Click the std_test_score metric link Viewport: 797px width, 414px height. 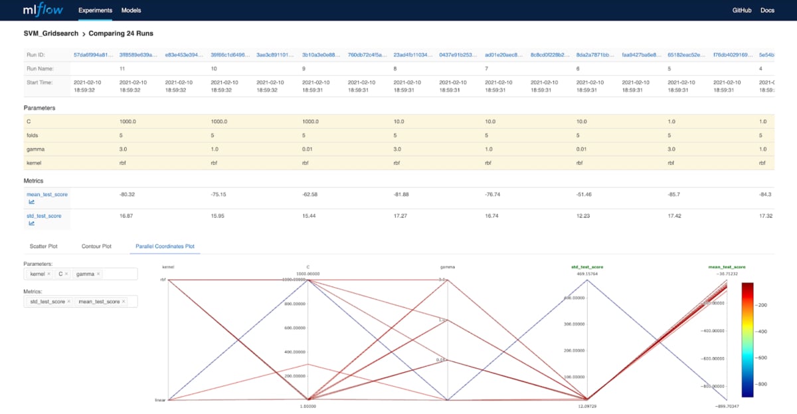[44, 216]
